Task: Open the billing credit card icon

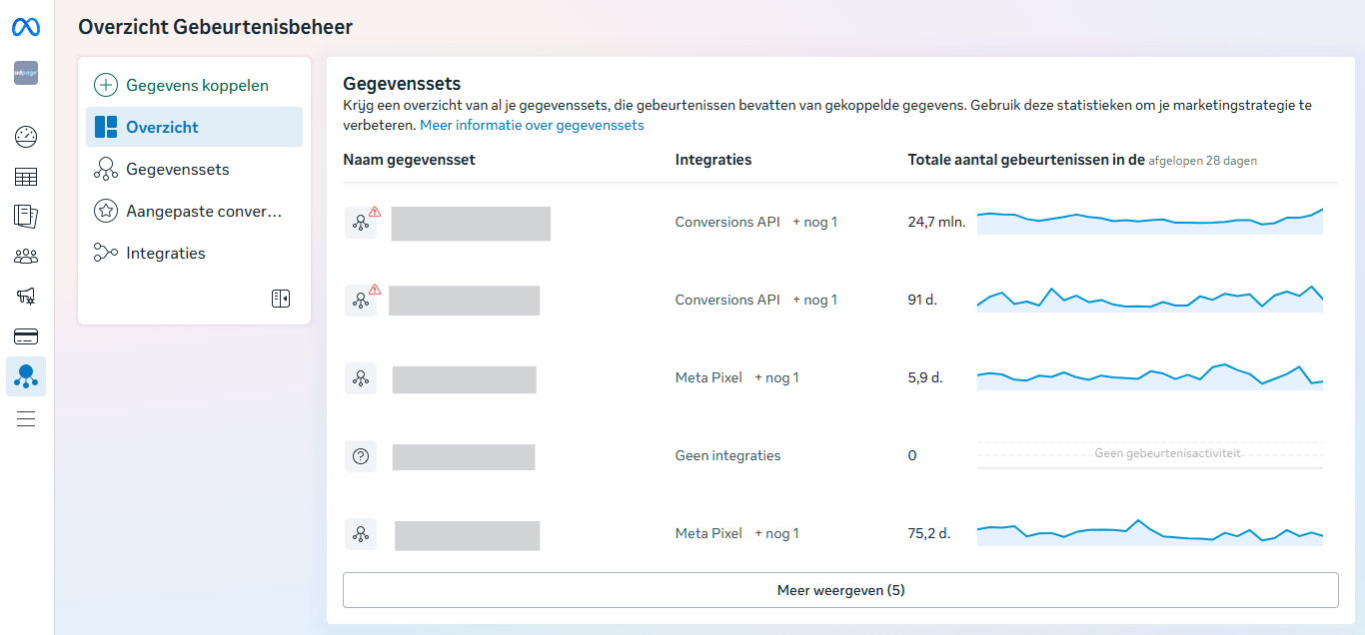Action: 26,336
